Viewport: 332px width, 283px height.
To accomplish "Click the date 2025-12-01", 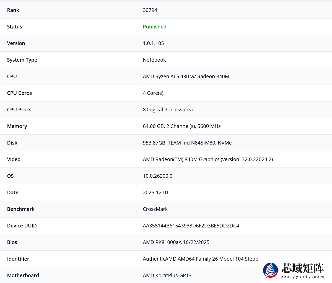I will click(x=155, y=193).
